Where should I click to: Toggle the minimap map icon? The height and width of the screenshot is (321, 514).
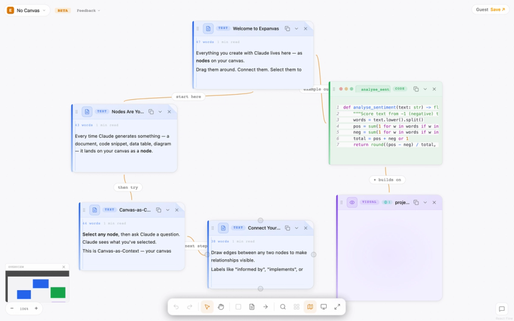point(310,307)
